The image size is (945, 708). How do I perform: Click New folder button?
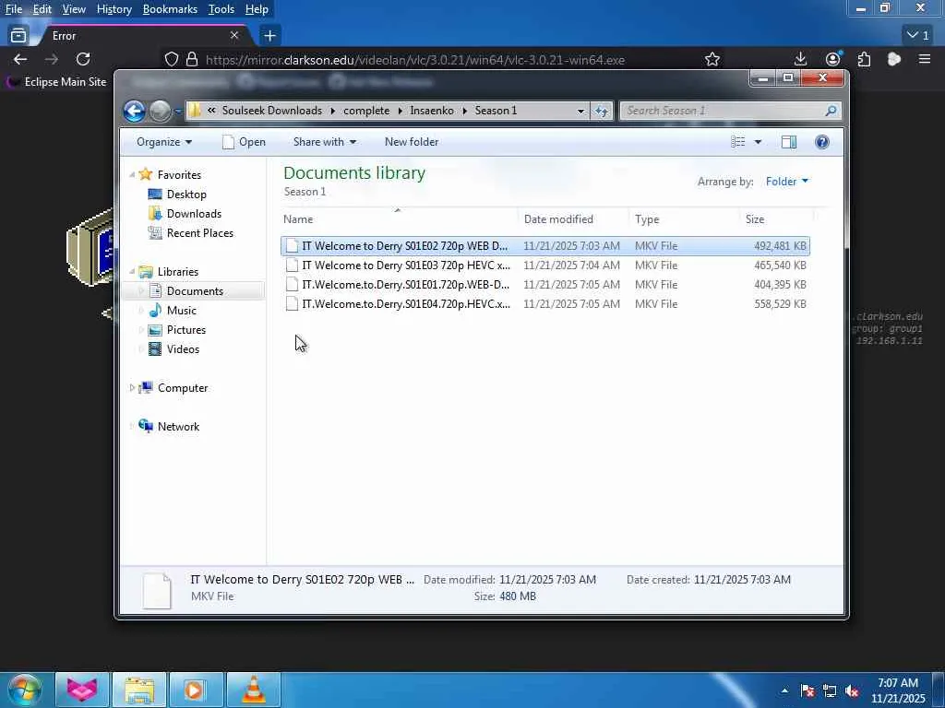(x=412, y=142)
